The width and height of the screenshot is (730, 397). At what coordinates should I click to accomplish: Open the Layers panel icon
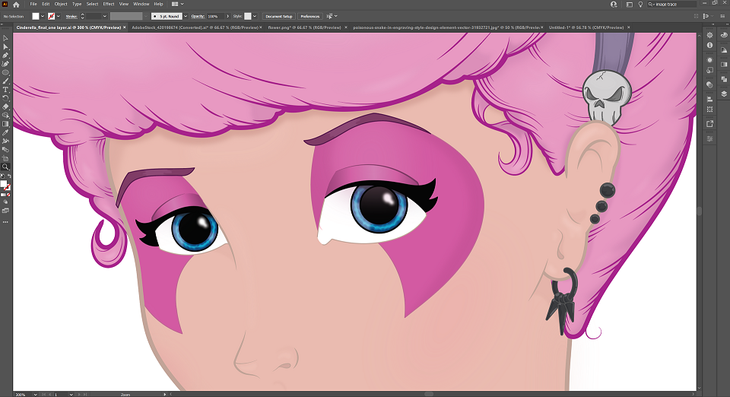click(x=724, y=94)
